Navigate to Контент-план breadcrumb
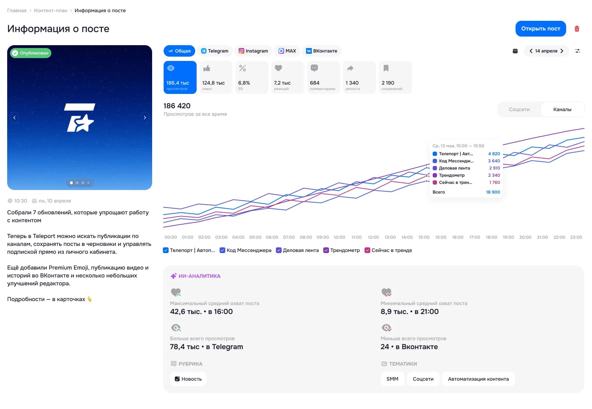592x409 pixels. click(x=51, y=10)
